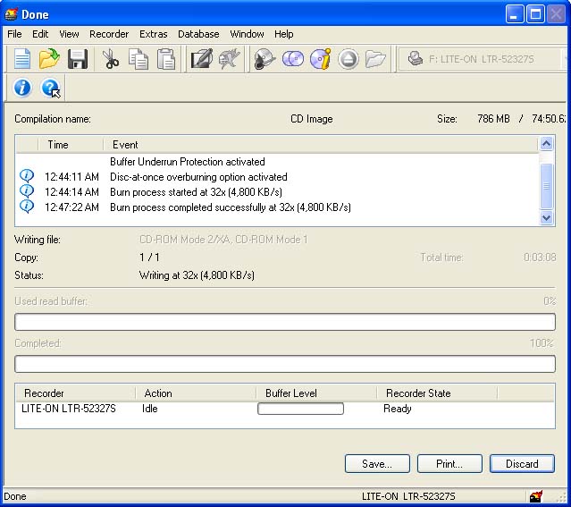Click the 'Ready' recorder state cell
The width and height of the screenshot is (571, 507).
[x=398, y=409]
